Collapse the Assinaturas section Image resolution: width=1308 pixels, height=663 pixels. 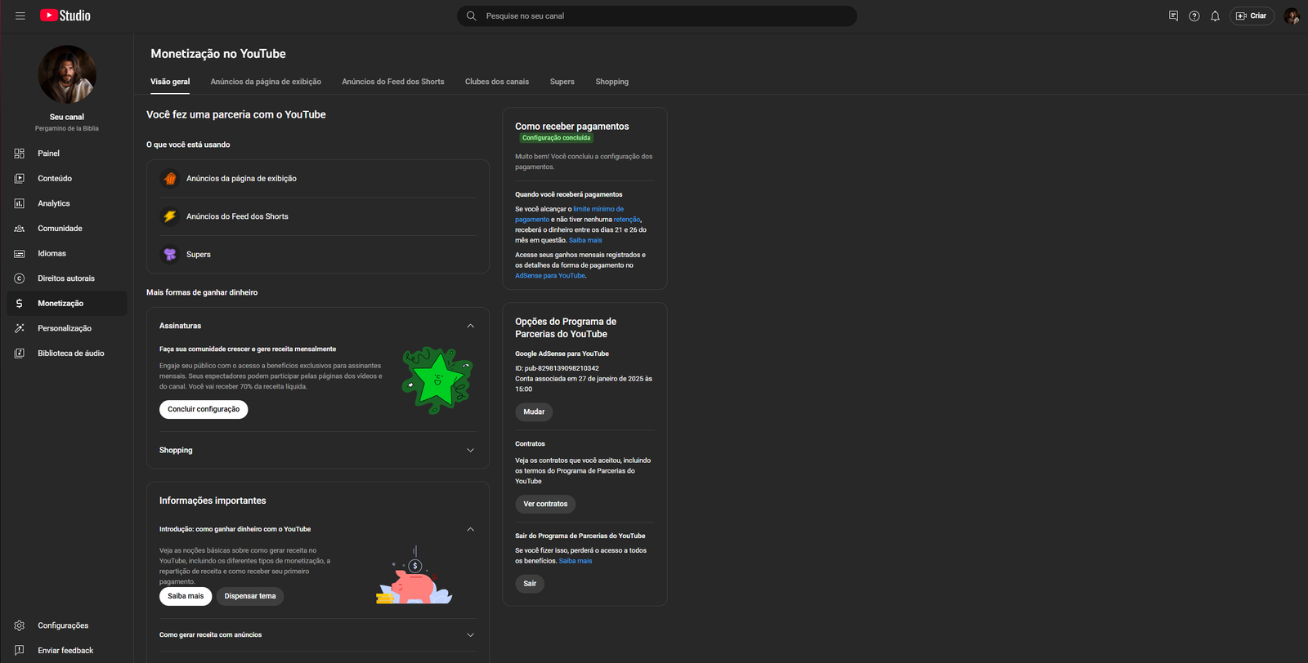(470, 326)
